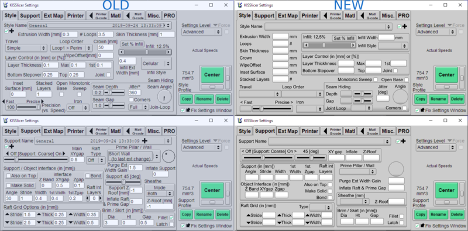Click Rename button in NEW Style window

click(x=438, y=99)
